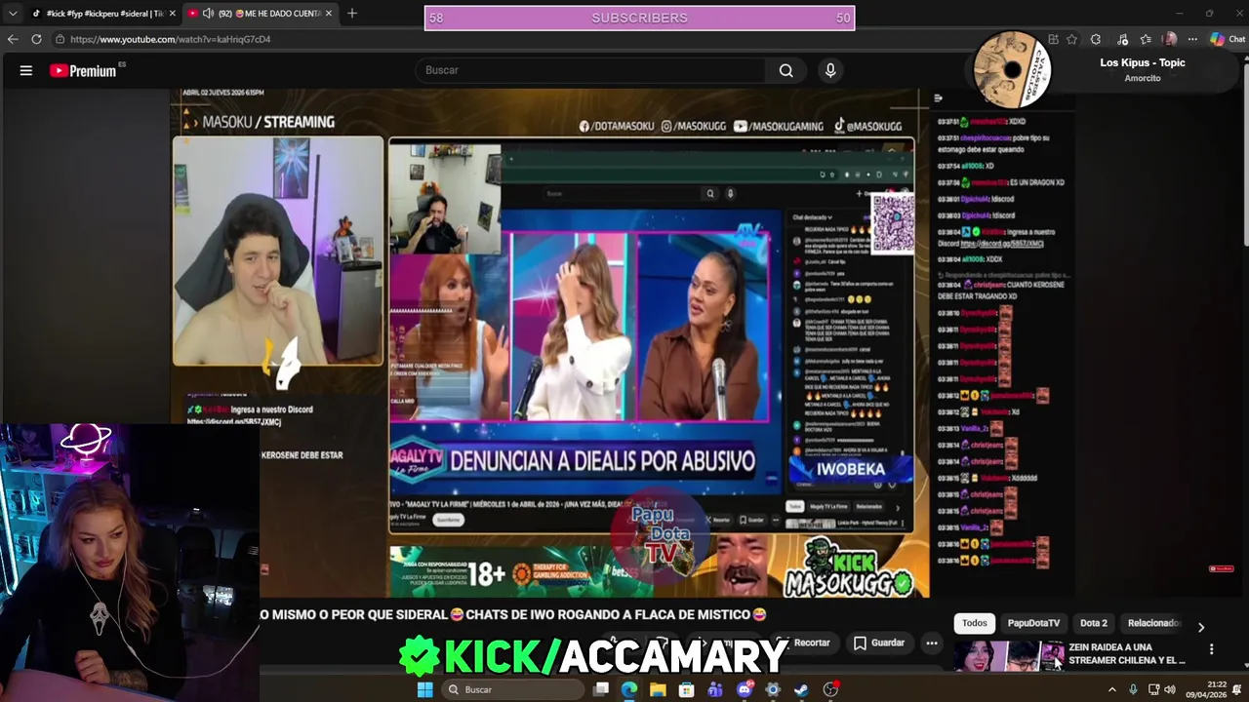Open network status in system tray
1249x702 pixels.
pos(1152,689)
